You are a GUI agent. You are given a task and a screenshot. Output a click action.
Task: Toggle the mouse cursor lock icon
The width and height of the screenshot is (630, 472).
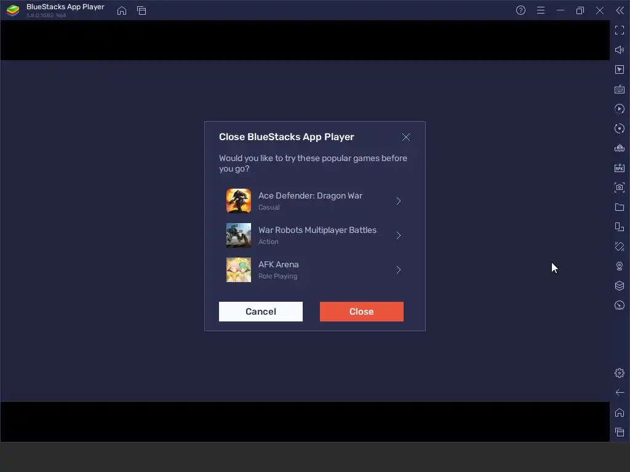(620, 69)
